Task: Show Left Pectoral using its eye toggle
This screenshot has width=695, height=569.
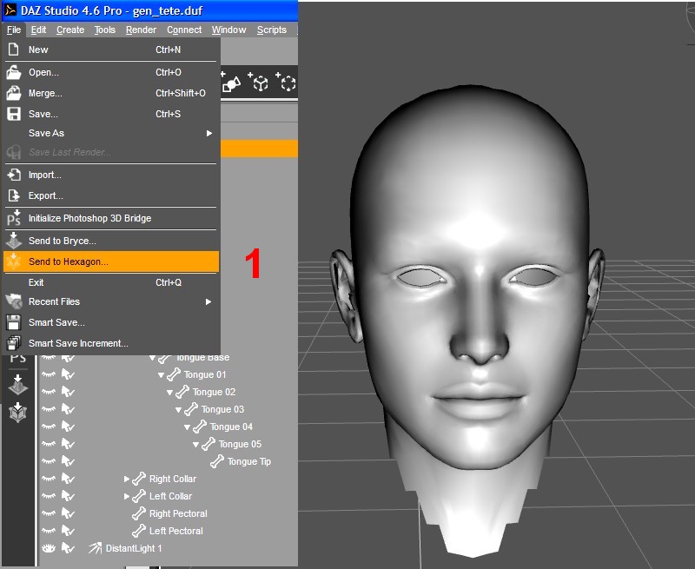Action: (49, 531)
